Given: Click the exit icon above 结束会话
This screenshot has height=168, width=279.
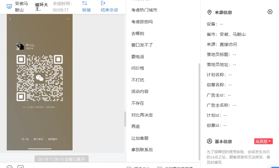Looking at the screenshot, I should pyautogui.click(x=103, y=3).
